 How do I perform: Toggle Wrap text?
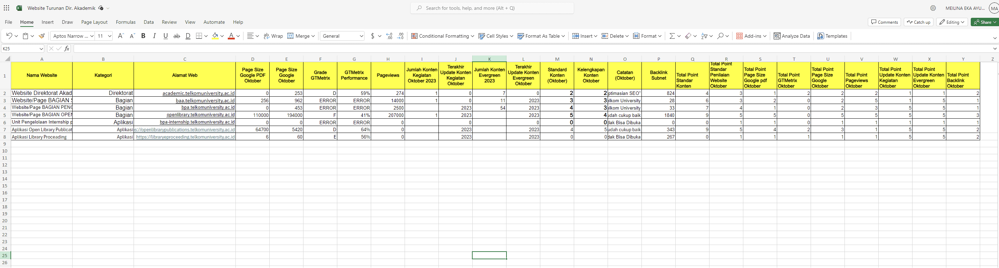point(273,36)
